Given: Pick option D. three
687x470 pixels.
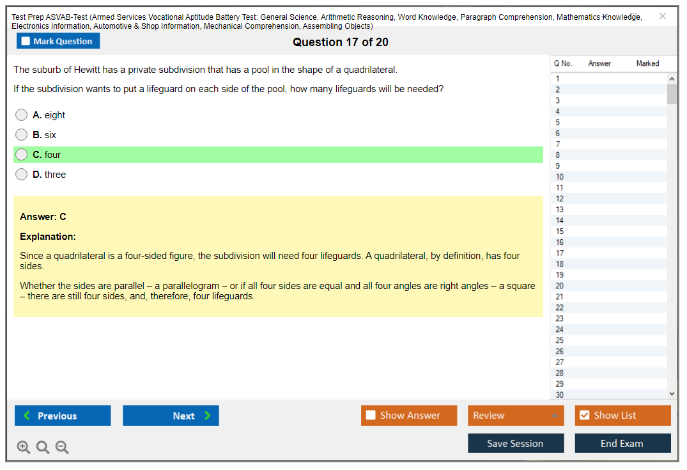Looking at the screenshot, I should (22, 175).
